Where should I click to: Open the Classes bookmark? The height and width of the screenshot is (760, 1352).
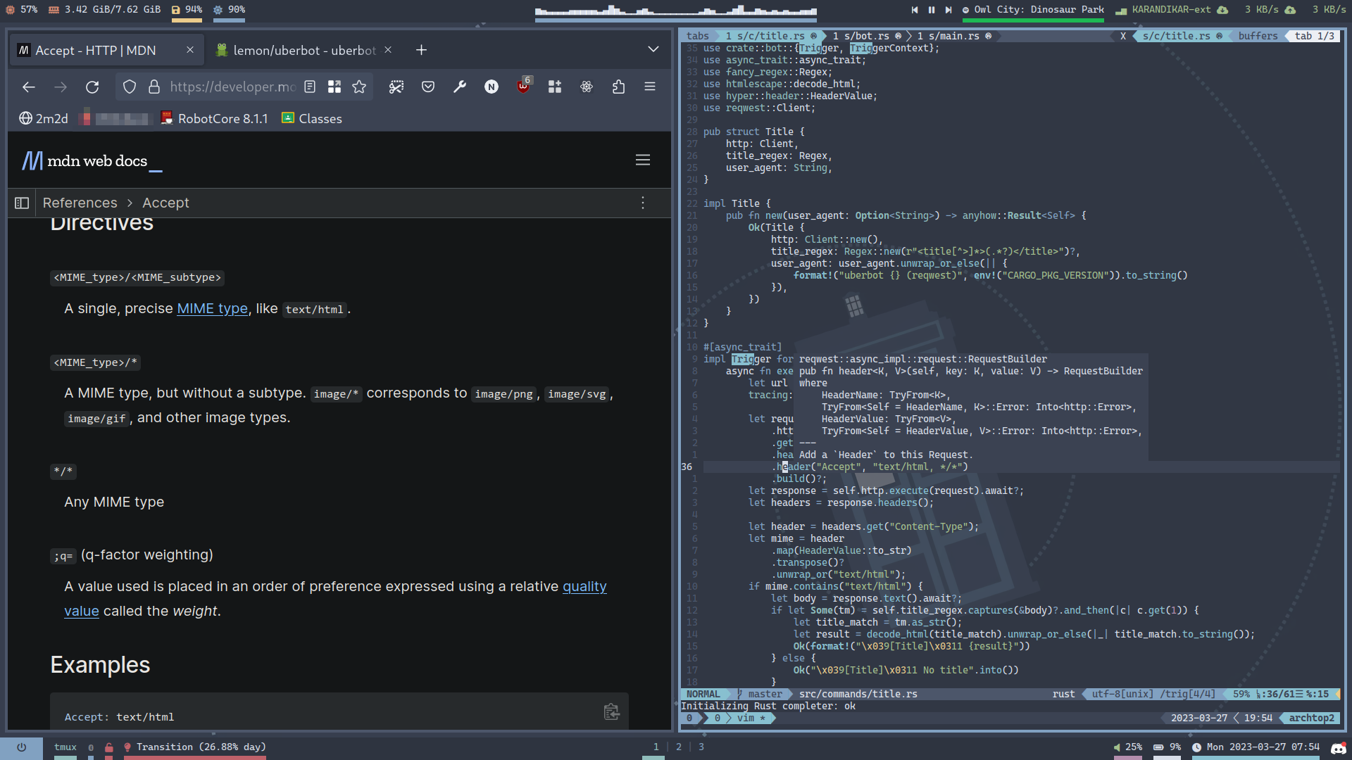312,118
